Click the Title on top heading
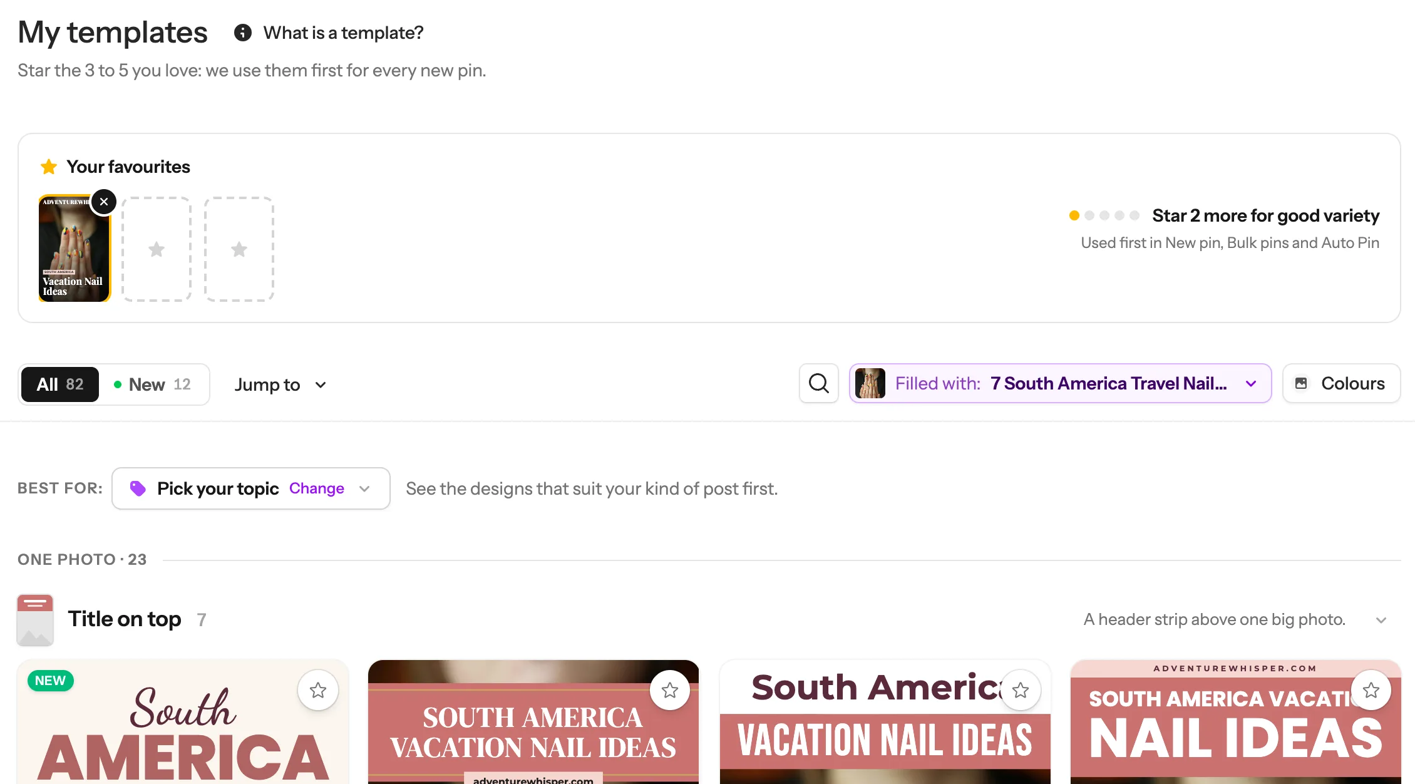This screenshot has height=784, width=1415. [125, 619]
